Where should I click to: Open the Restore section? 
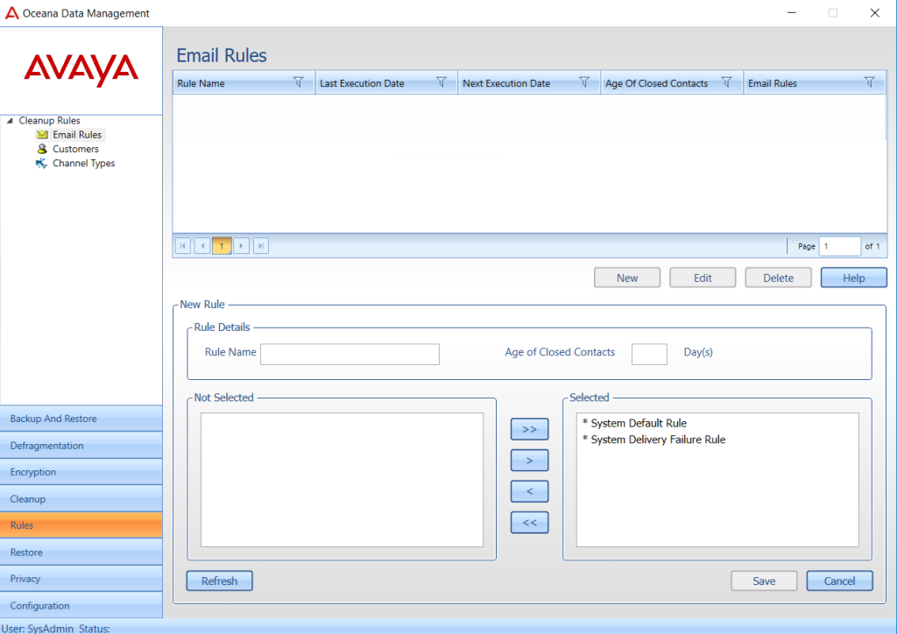[81, 553]
